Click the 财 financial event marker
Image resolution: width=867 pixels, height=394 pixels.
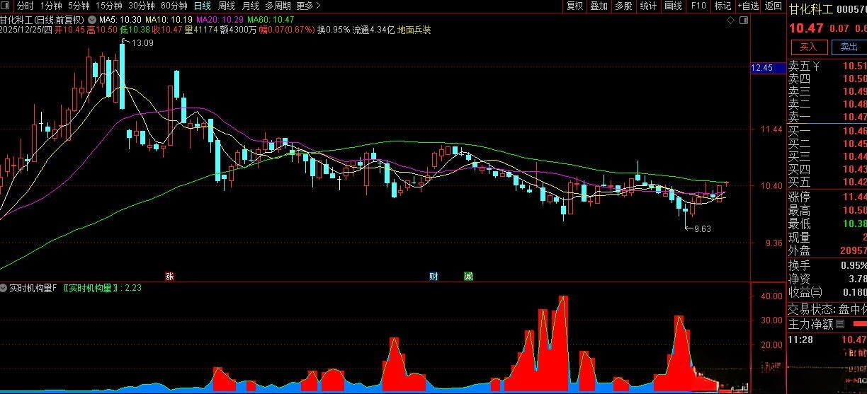433,276
